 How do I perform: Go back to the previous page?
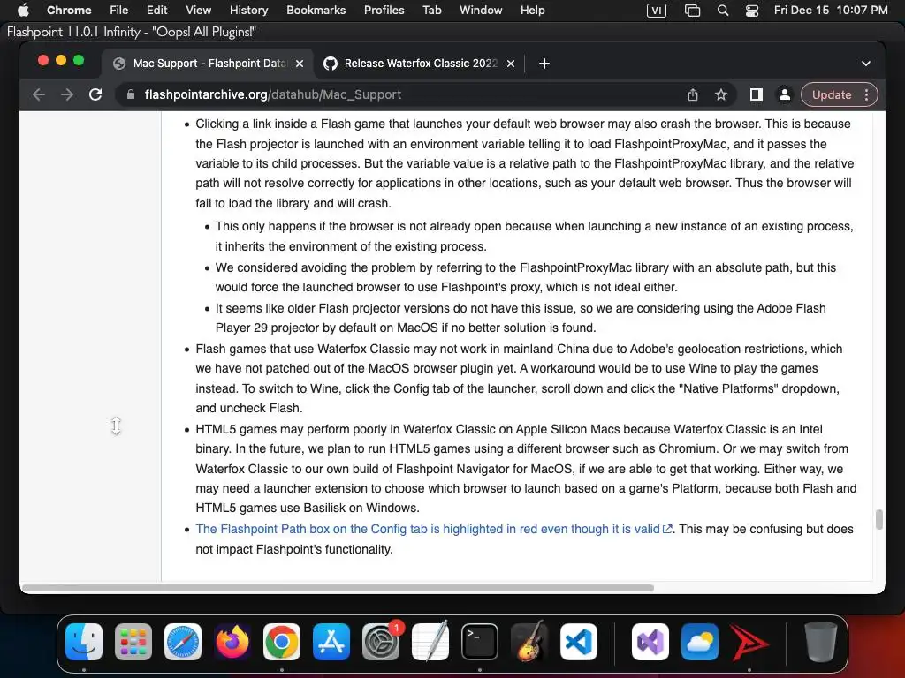coord(39,94)
